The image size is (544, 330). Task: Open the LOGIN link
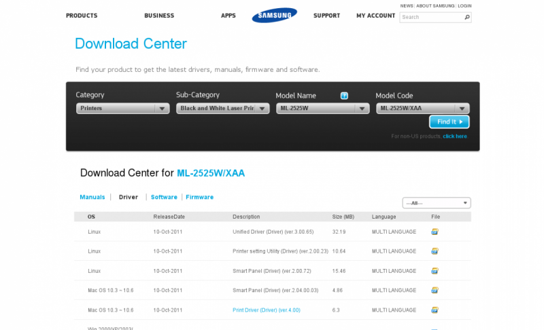tap(464, 6)
